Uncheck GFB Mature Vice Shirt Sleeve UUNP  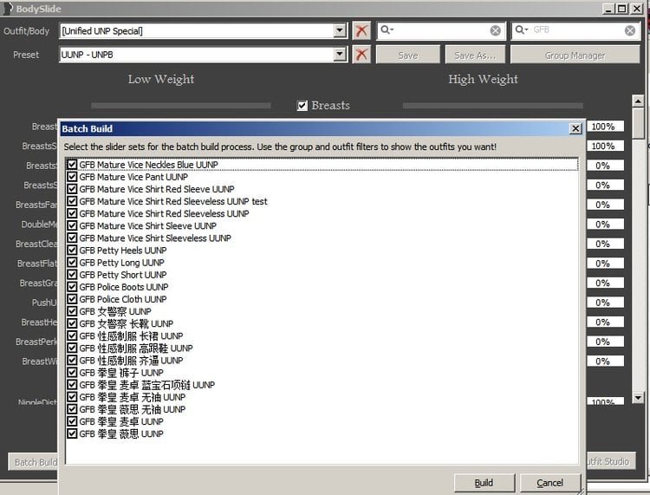click(72, 226)
